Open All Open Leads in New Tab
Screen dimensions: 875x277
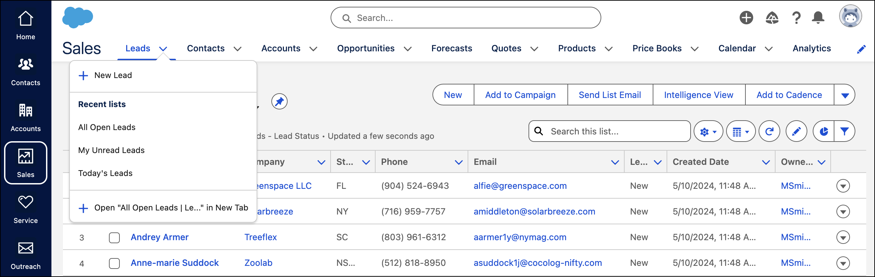(x=163, y=208)
